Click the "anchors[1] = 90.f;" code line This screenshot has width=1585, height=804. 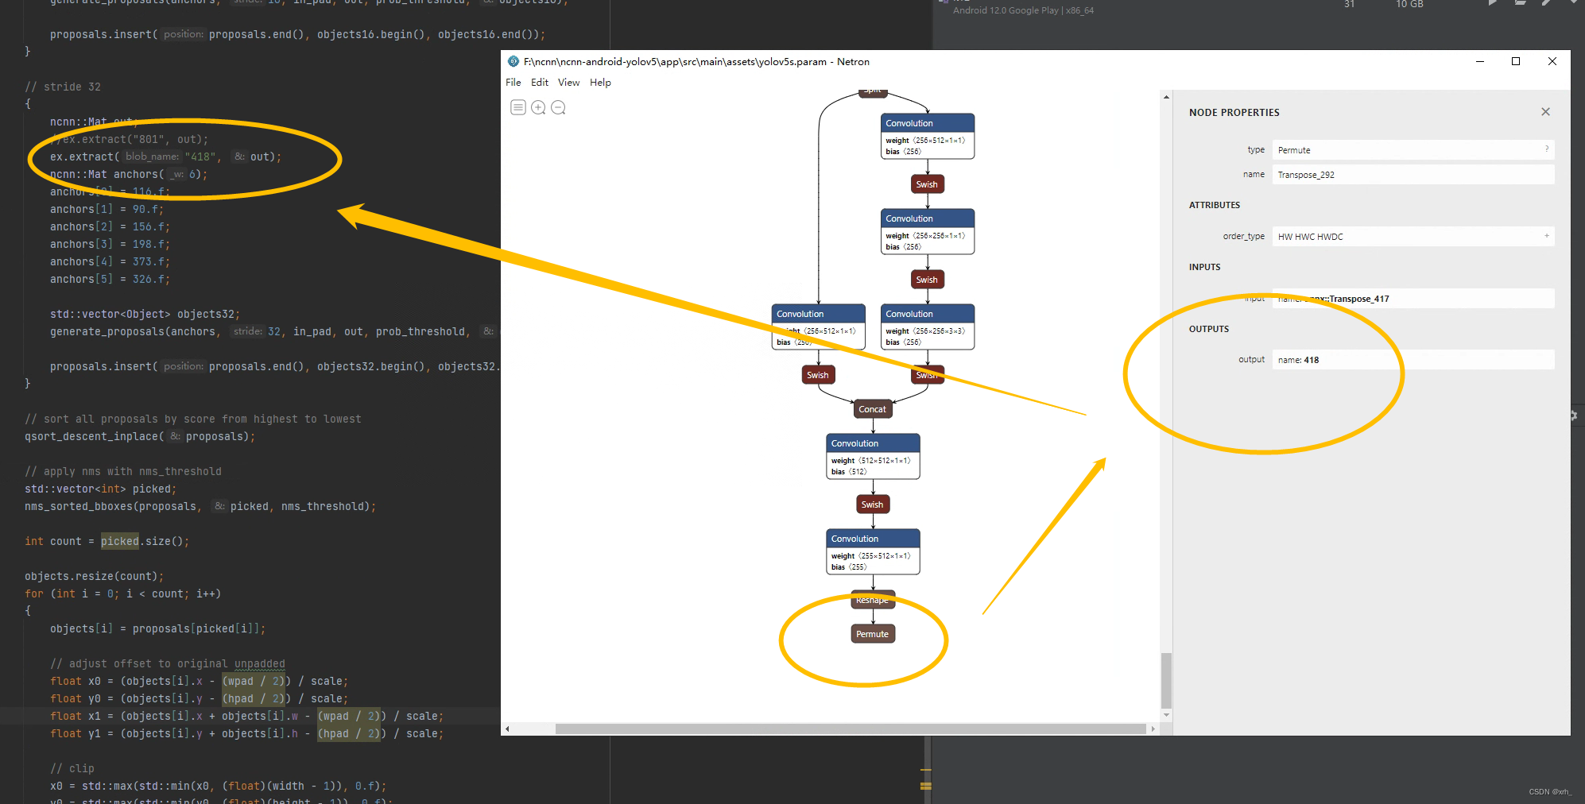pos(107,210)
